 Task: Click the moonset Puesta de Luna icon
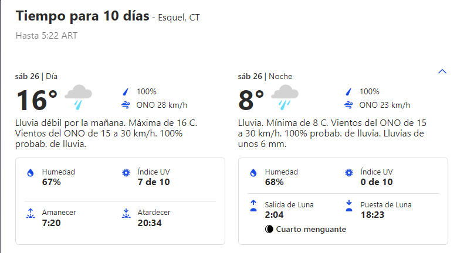(348, 206)
